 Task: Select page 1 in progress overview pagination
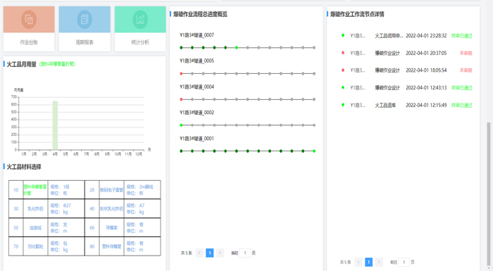pyautogui.click(x=210, y=253)
